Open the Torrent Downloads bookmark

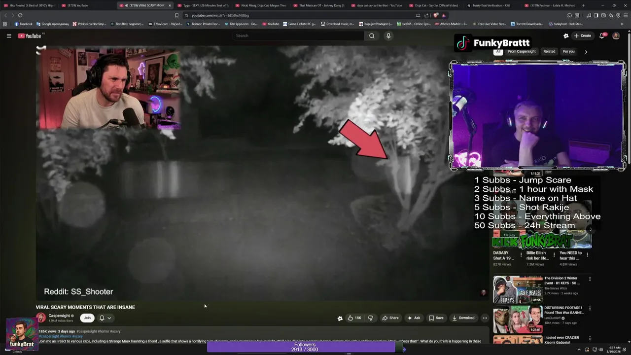point(526,24)
